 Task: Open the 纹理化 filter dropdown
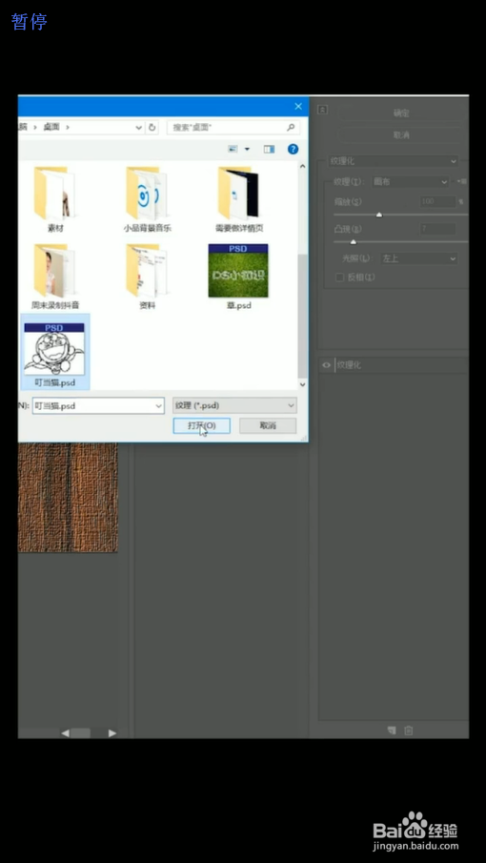point(393,161)
